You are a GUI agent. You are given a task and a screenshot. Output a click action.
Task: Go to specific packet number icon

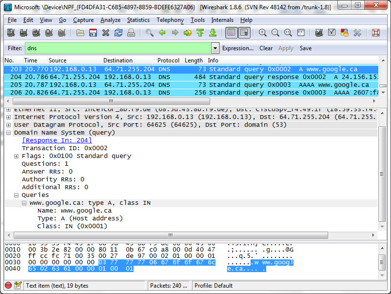[188, 33]
